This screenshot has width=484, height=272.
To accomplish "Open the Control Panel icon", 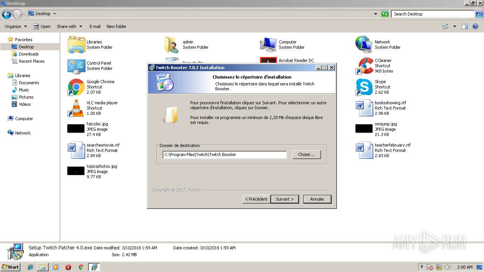I will [x=76, y=66].
